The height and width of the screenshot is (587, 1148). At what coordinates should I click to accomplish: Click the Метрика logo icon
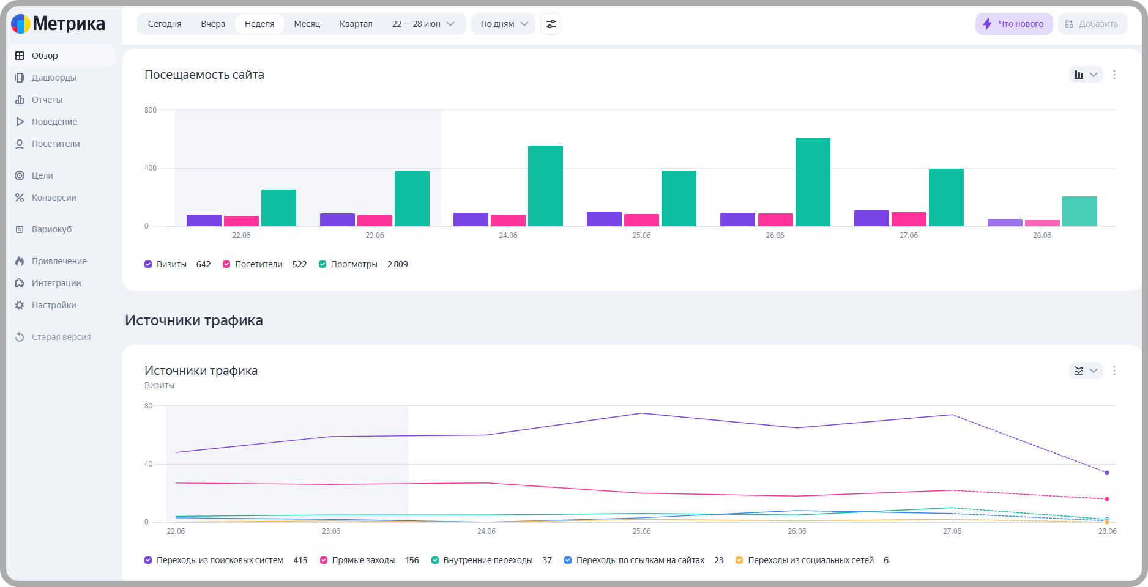click(21, 24)
